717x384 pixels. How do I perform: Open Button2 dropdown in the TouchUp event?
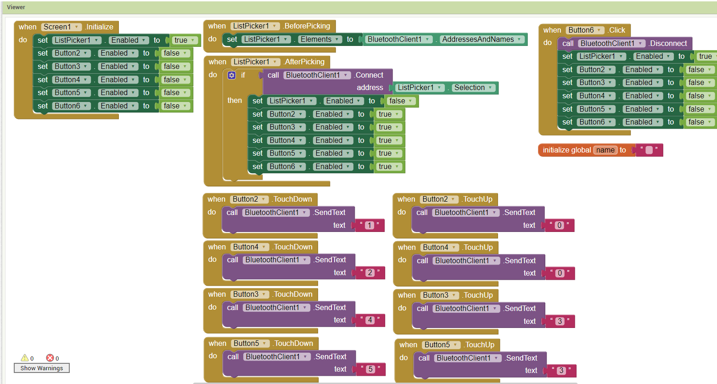click(x=439, y=199)
